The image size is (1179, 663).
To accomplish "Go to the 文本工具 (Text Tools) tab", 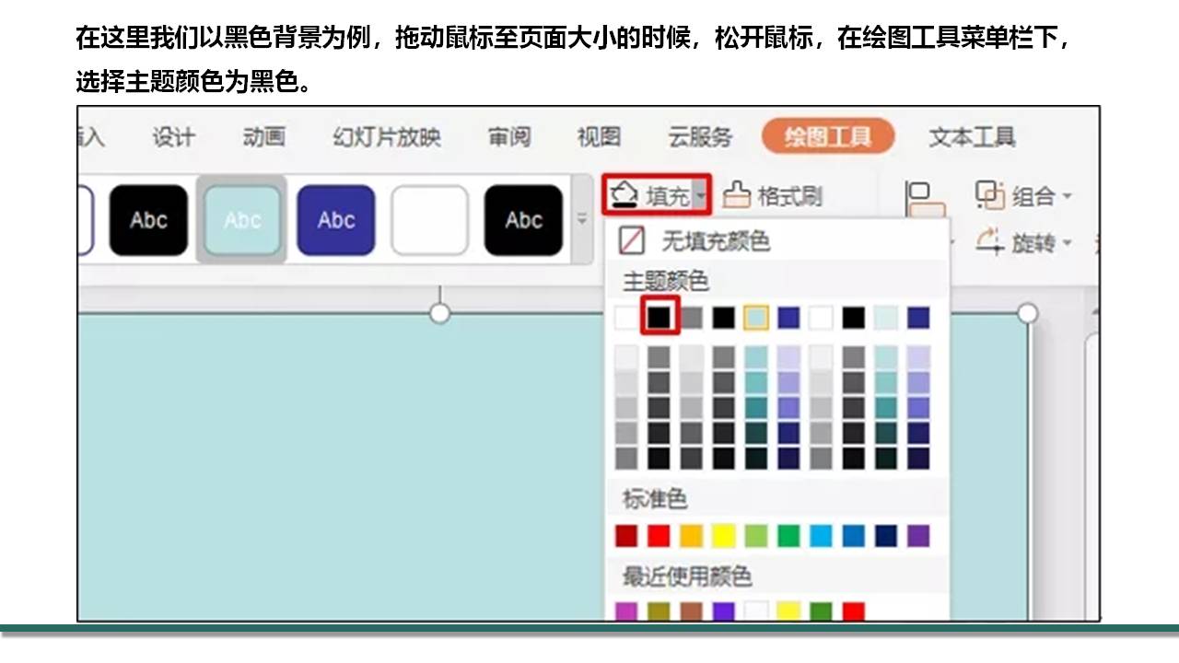I will [x=972, y=137].
